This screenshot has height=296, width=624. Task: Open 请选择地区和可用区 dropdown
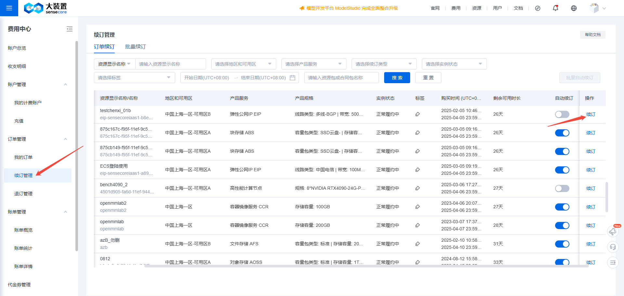243,64
